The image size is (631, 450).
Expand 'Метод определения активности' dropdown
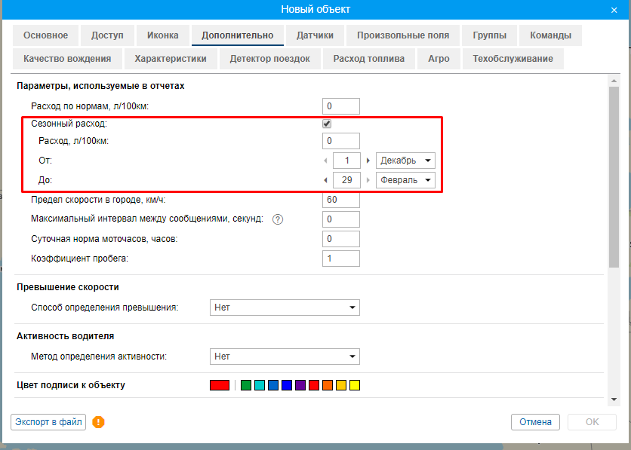coord(284,357)
